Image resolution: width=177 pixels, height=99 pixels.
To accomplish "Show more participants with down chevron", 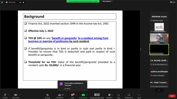I will (x=159, y=90).
